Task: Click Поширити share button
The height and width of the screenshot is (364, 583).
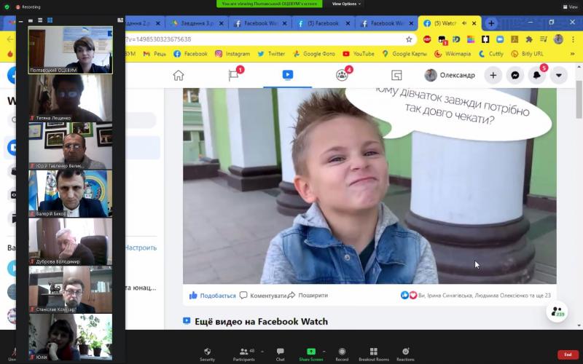Action: point(308,296)
